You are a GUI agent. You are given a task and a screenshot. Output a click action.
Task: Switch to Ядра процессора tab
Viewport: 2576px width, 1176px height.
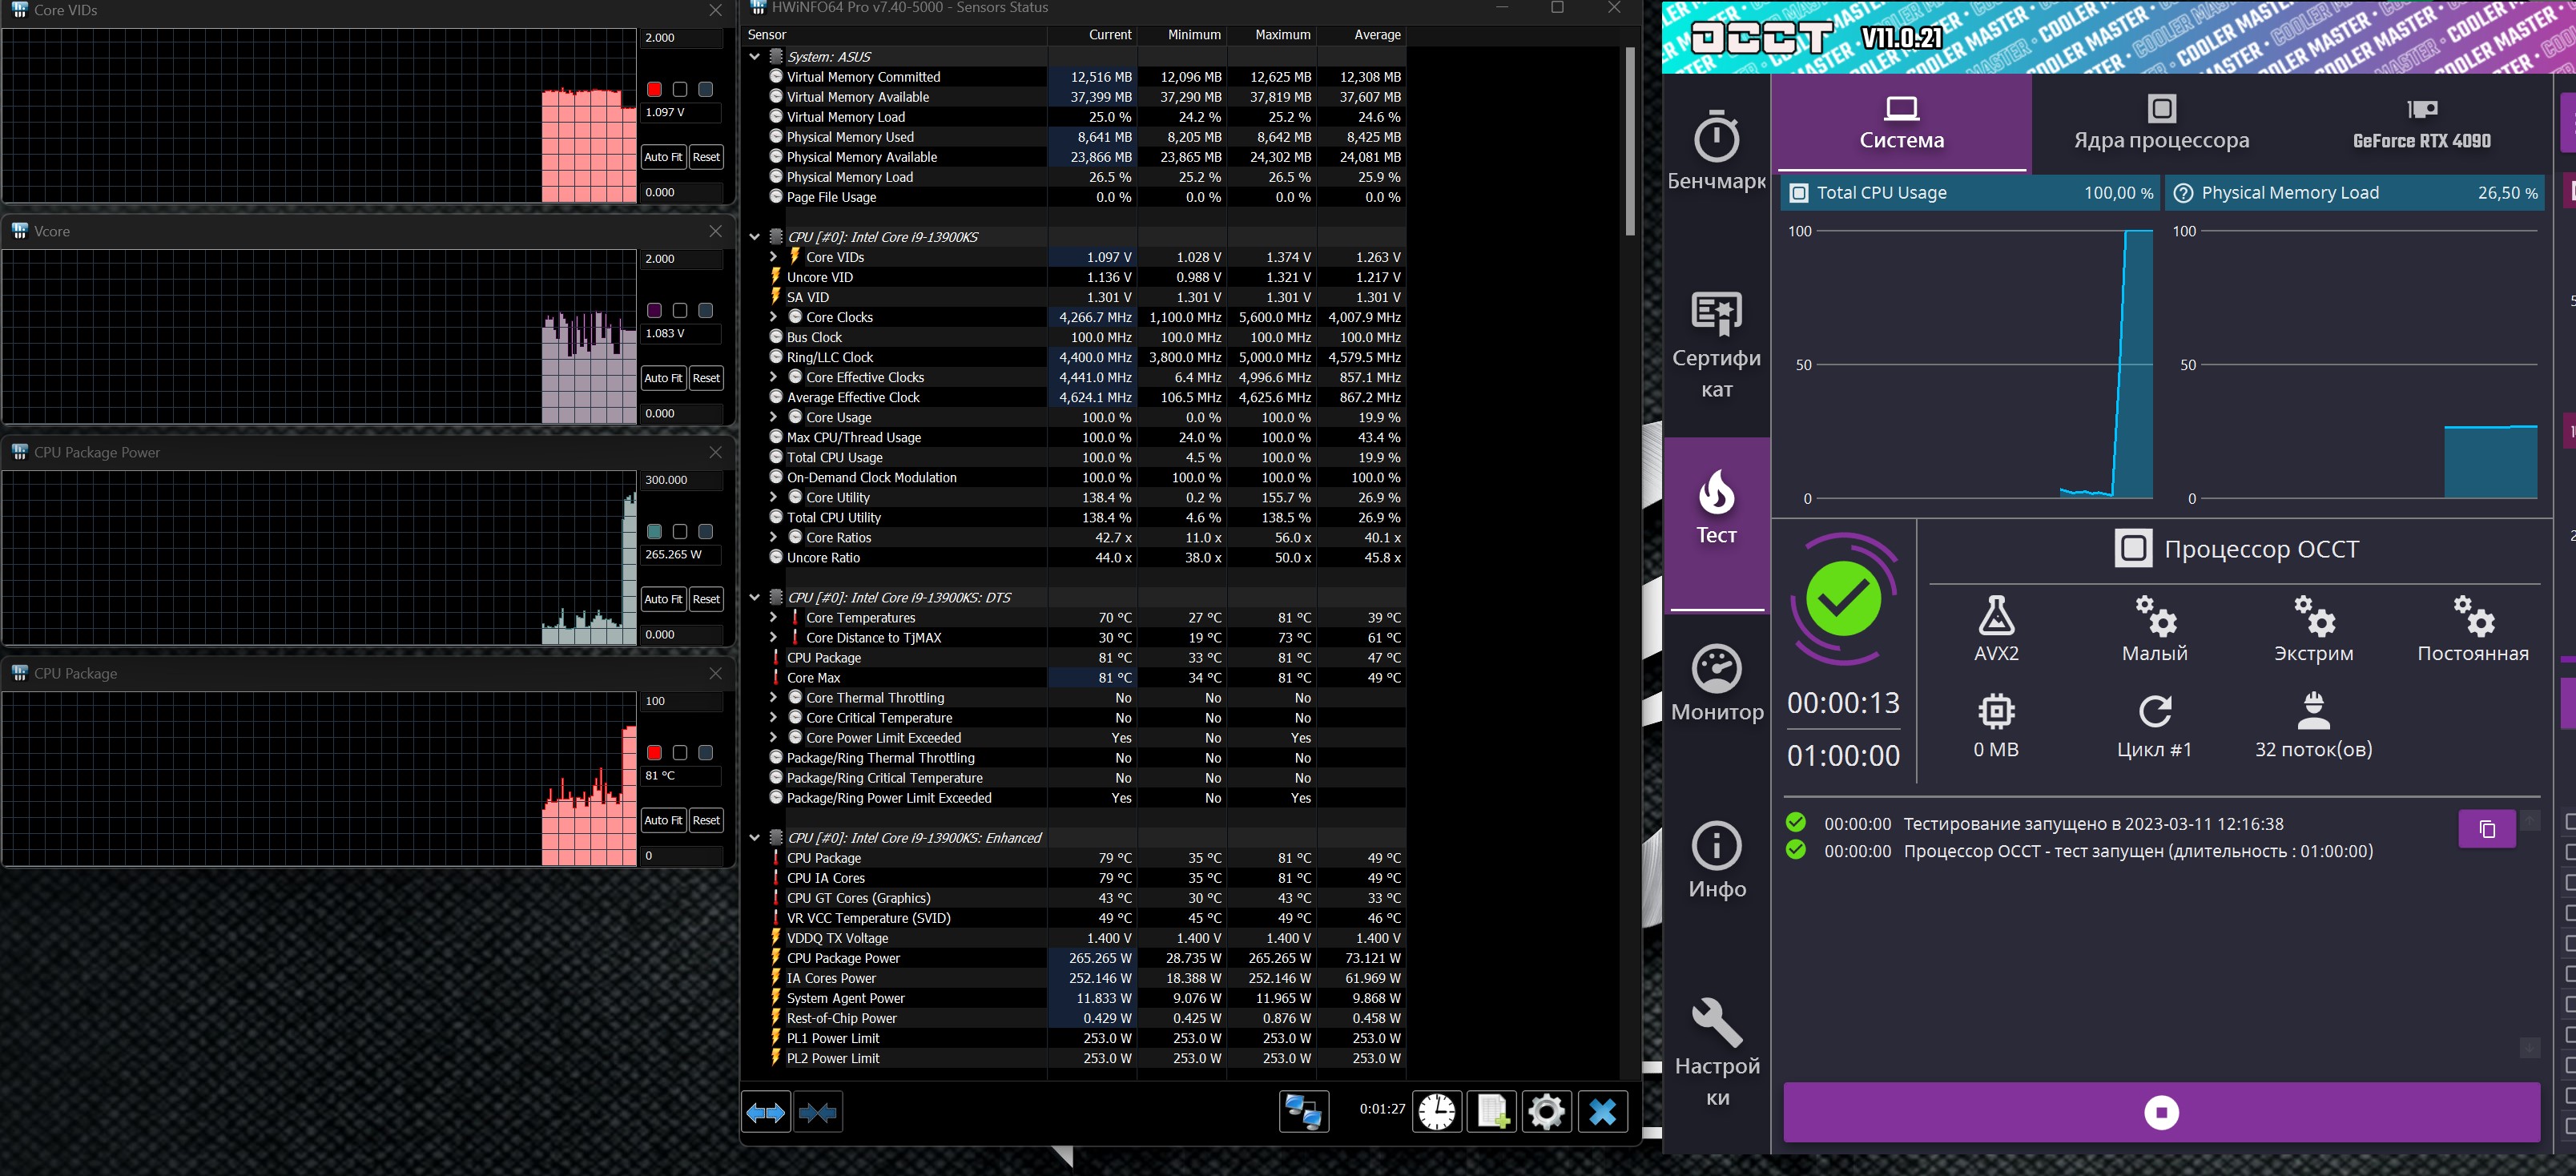point(2161,123)
